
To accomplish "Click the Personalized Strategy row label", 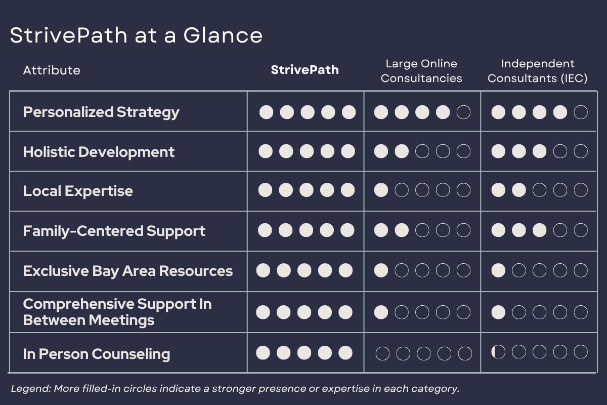I will 101,112.
